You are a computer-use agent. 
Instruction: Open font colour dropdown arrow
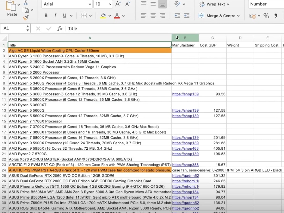click(123, 16)
